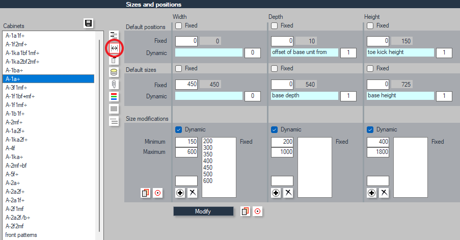Image resolution: width=460 pixels, height=240 pixels.
Task: Click the default size fixed width field 450
Action: point(186,85)
